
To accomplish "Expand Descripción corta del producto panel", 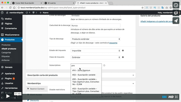I will [x=133, y=75].
